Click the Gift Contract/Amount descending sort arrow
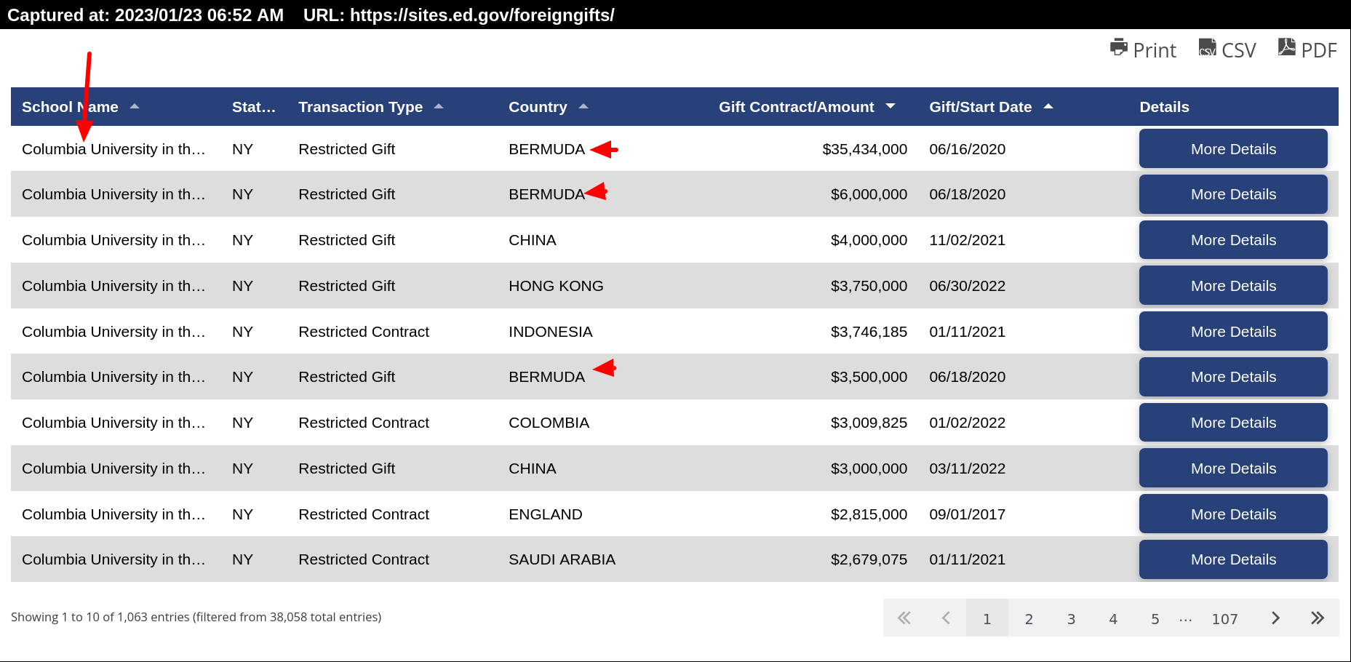 890,106
